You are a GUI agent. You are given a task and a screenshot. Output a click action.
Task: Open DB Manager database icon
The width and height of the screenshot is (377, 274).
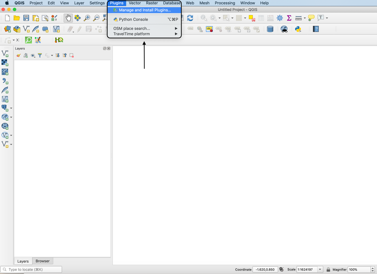coord(270,29)
